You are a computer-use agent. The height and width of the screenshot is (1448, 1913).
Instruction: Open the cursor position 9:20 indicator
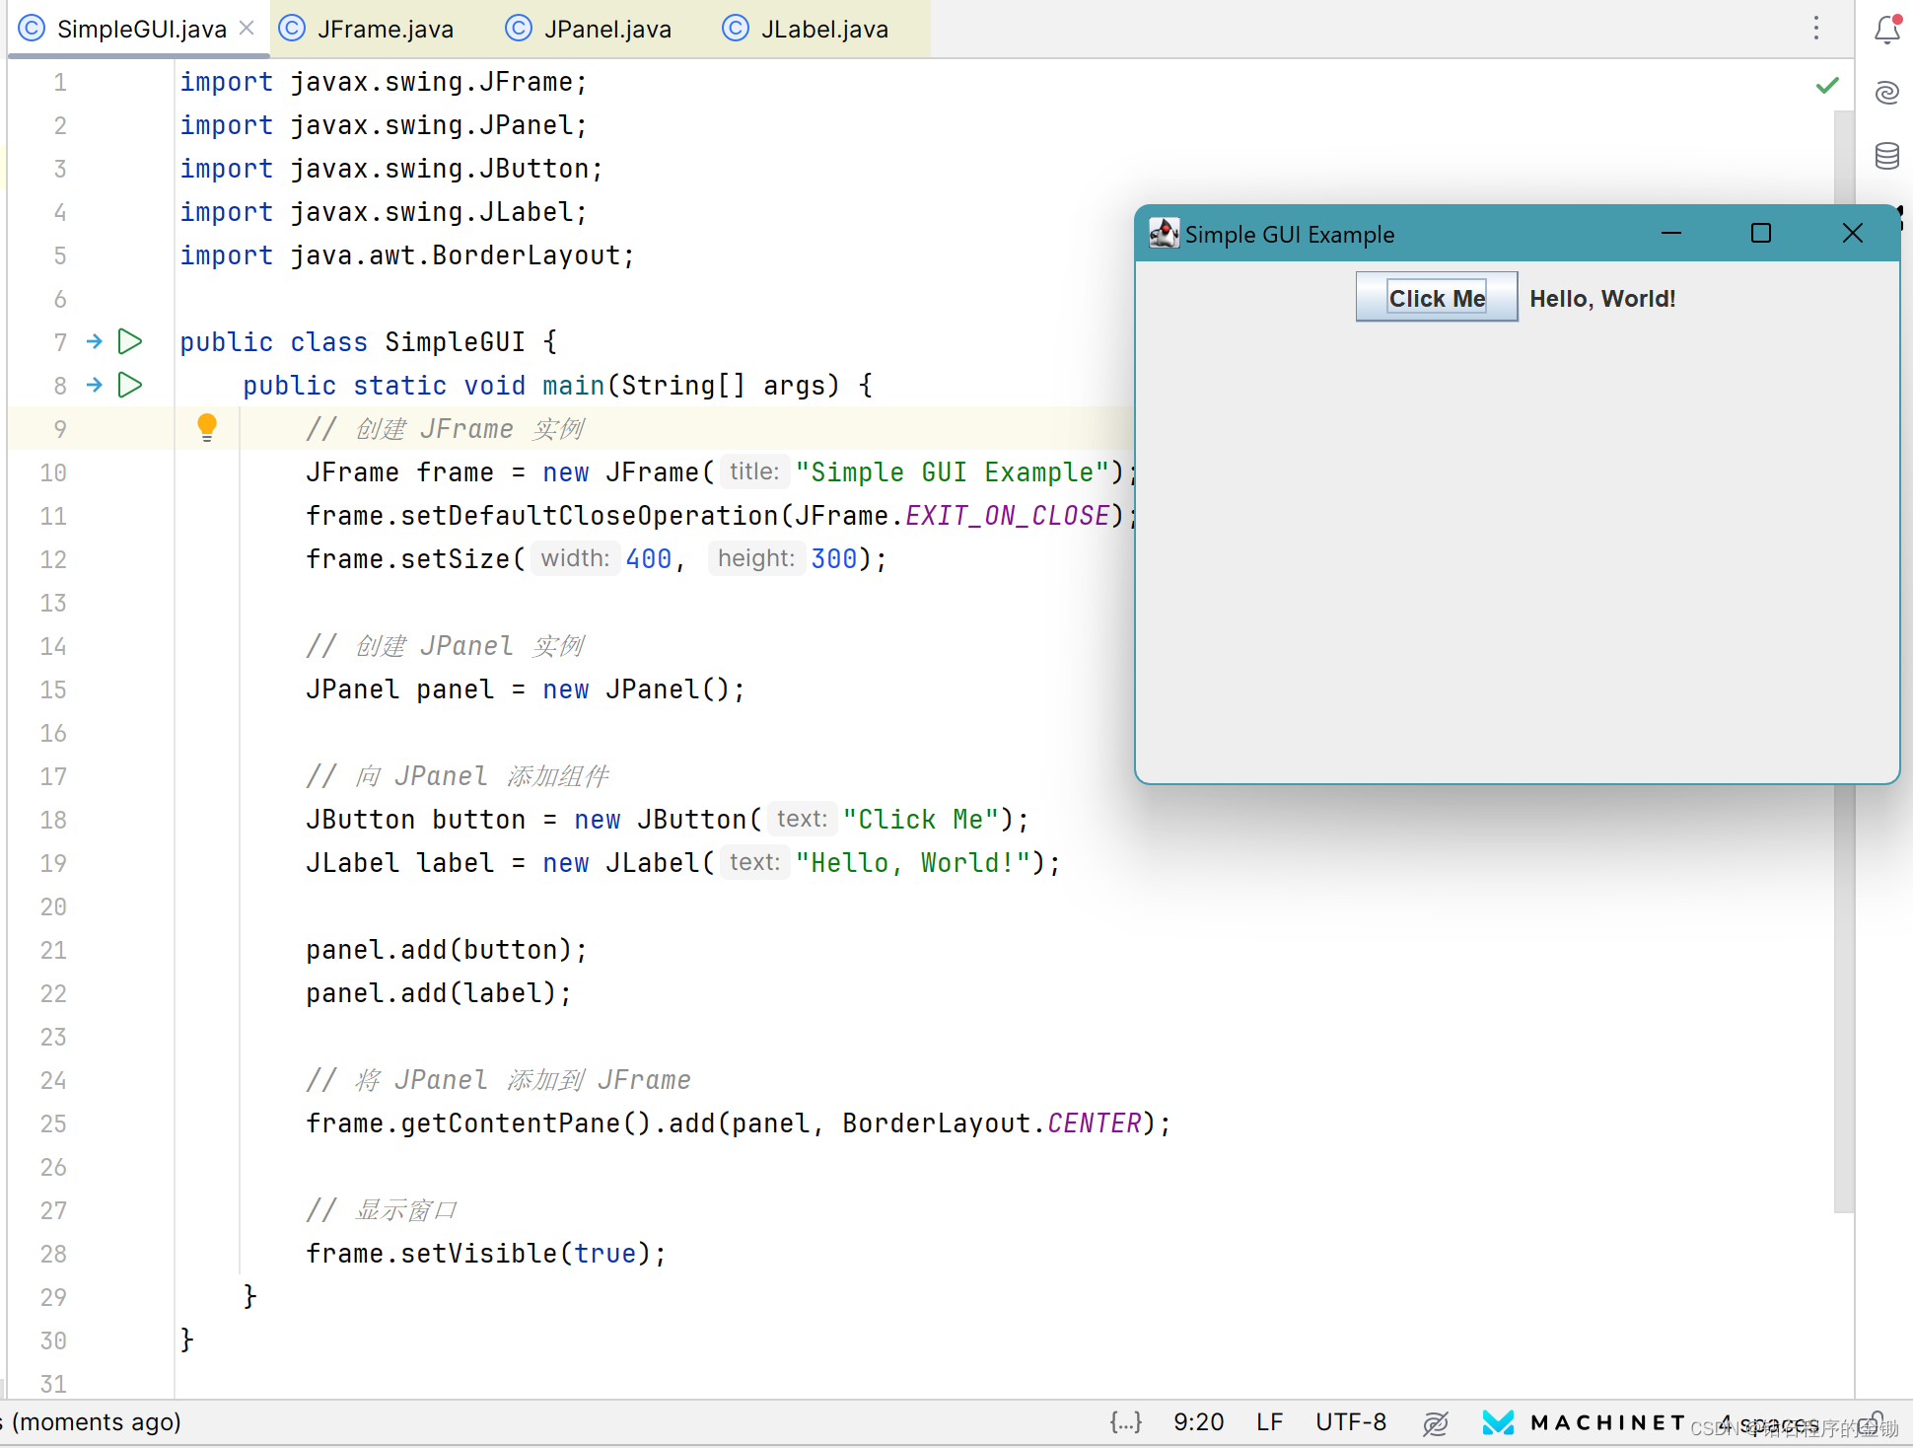point(1198,1422)
